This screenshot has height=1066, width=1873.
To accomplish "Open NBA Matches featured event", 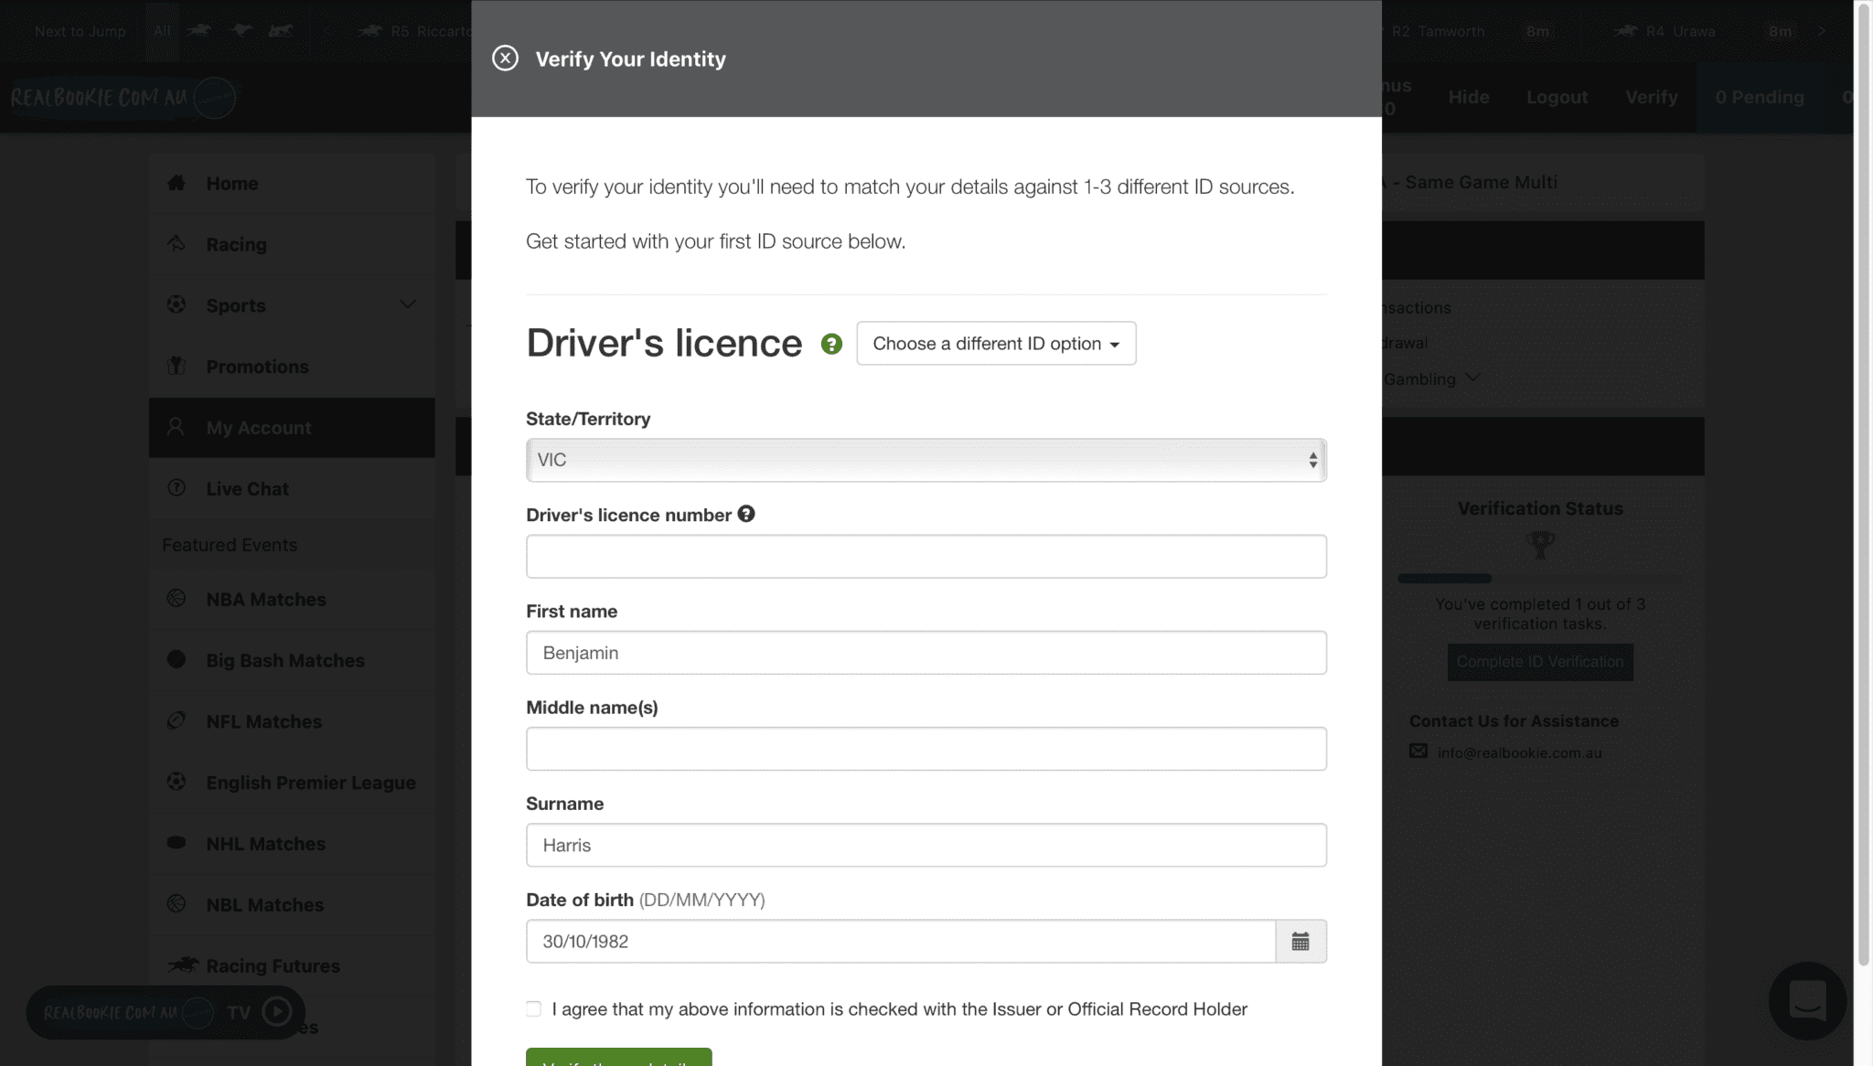I will pos(292,599).
